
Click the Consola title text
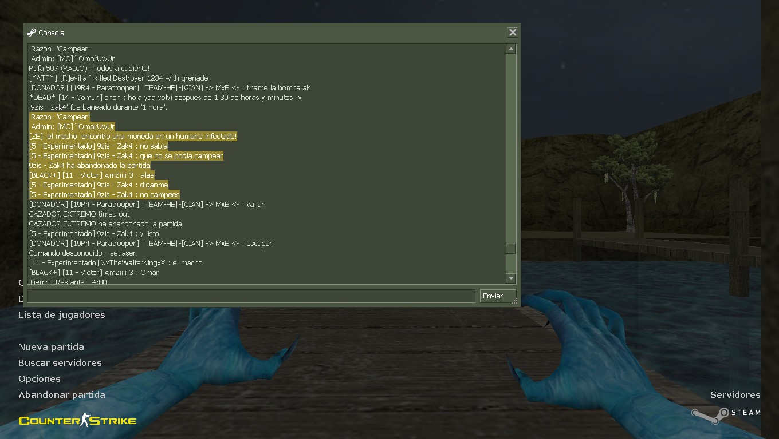[52, 33]
